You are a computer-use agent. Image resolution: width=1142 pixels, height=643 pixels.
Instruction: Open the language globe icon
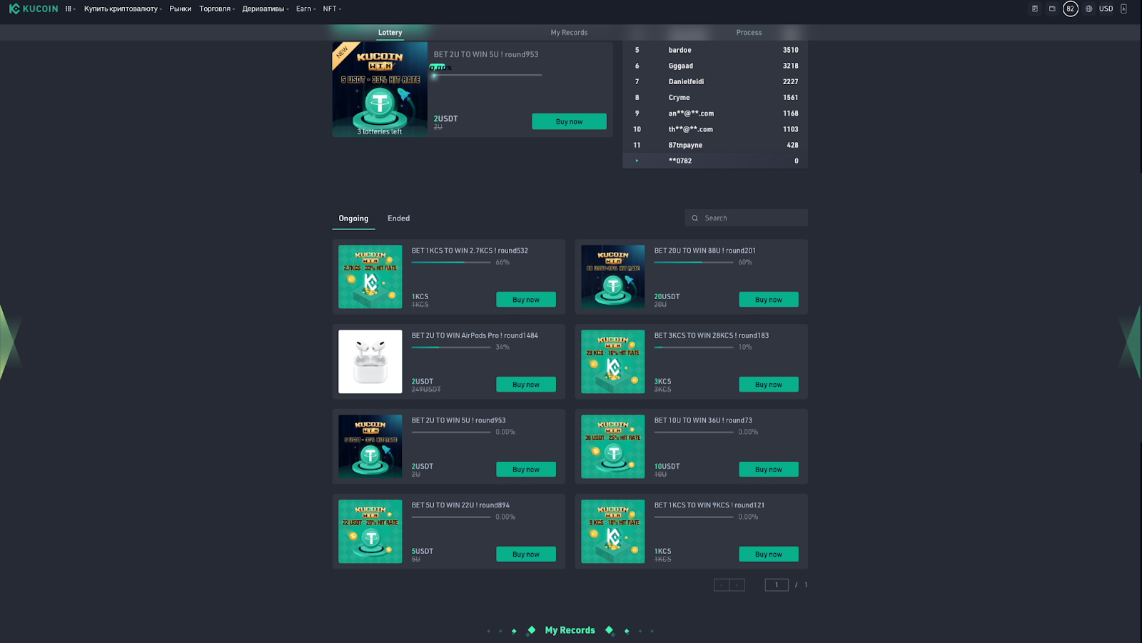tap(1088, 9)
